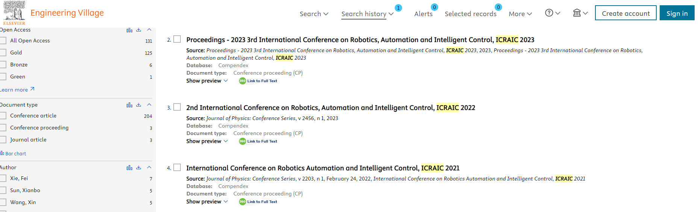
Task: Open the Search history menu
Action: point(367,14)
